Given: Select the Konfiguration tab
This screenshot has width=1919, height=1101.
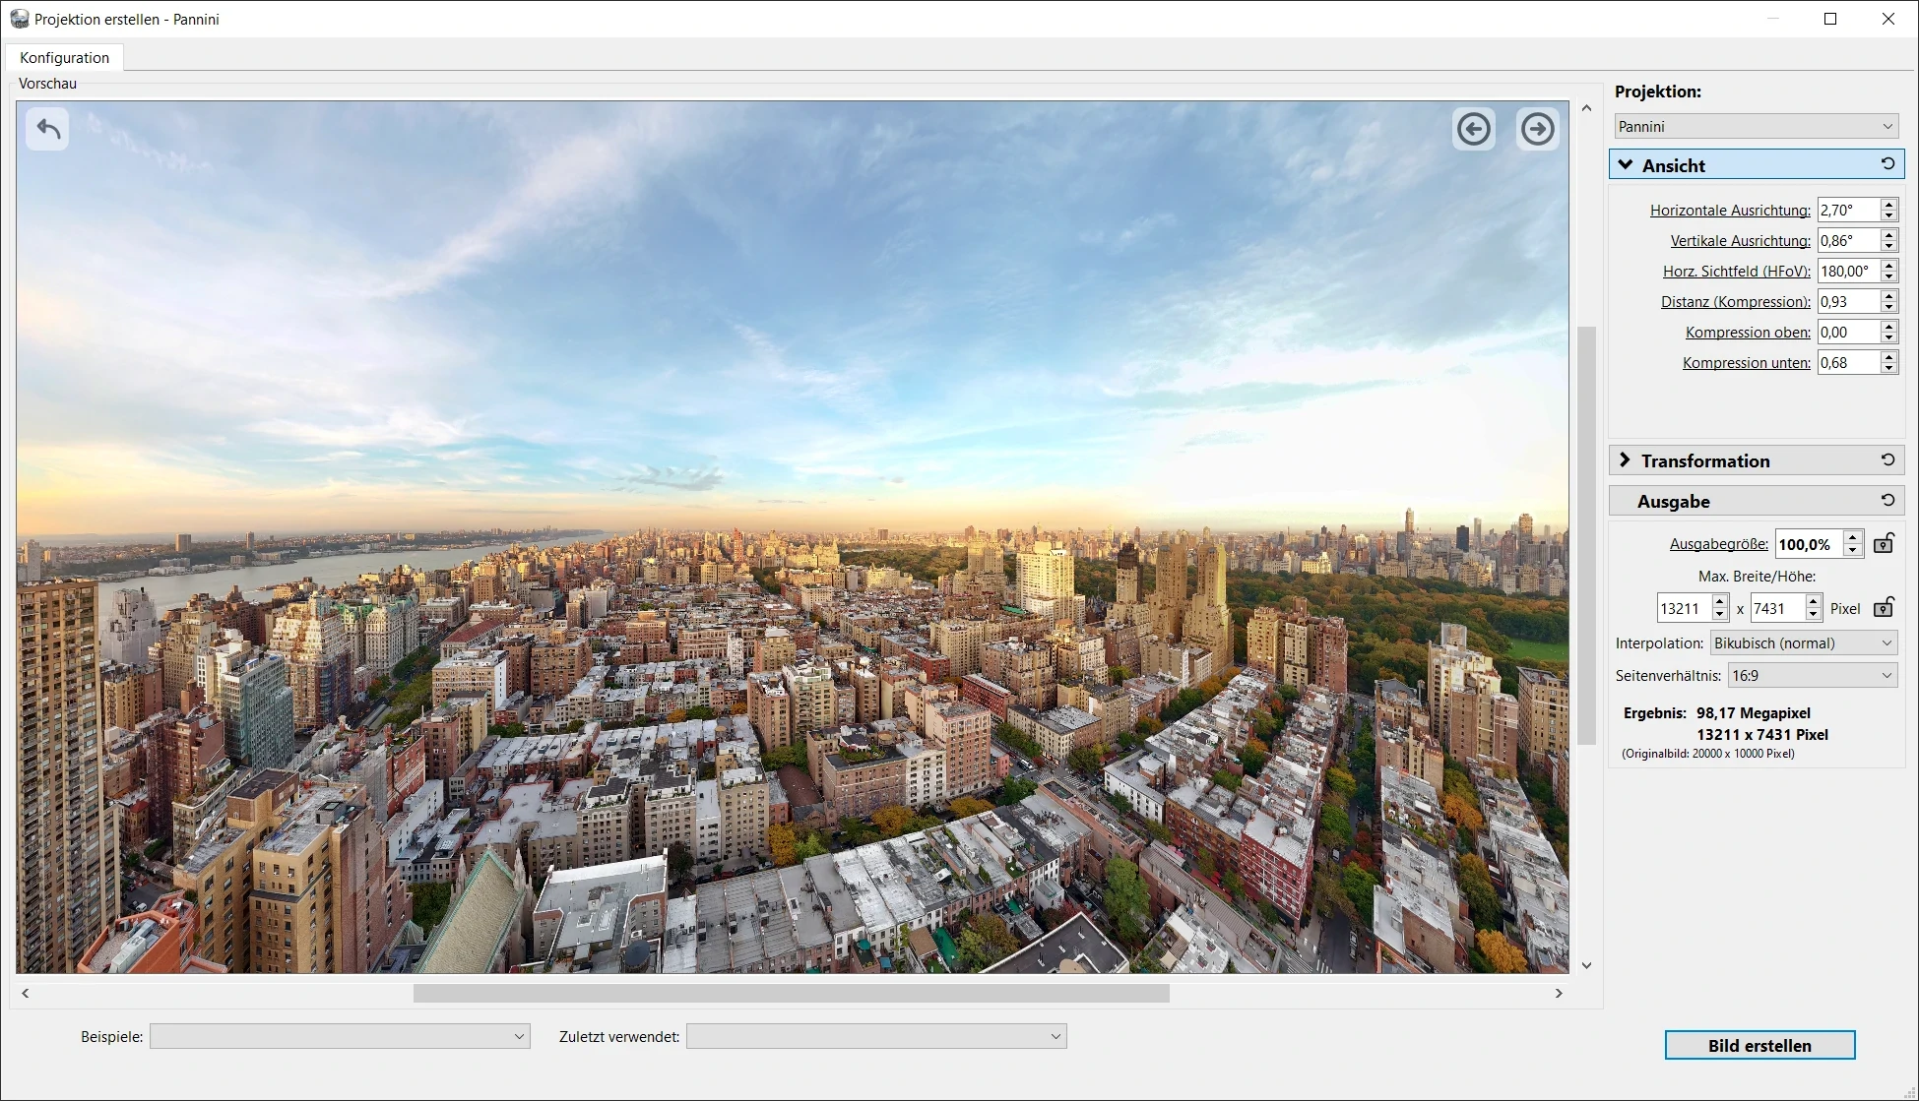Looking at the screenshot, I should 64,57.
